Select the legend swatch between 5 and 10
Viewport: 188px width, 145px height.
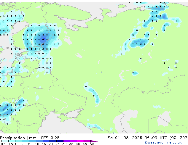click(x=32, y=141)
